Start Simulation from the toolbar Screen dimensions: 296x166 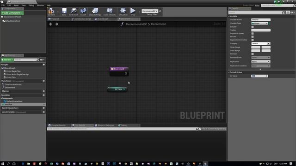123,12
